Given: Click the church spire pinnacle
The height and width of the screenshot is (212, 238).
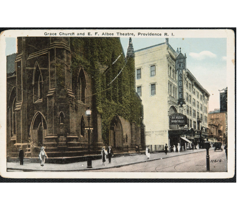Looking at the screenshot, I should tap(130, 48).
